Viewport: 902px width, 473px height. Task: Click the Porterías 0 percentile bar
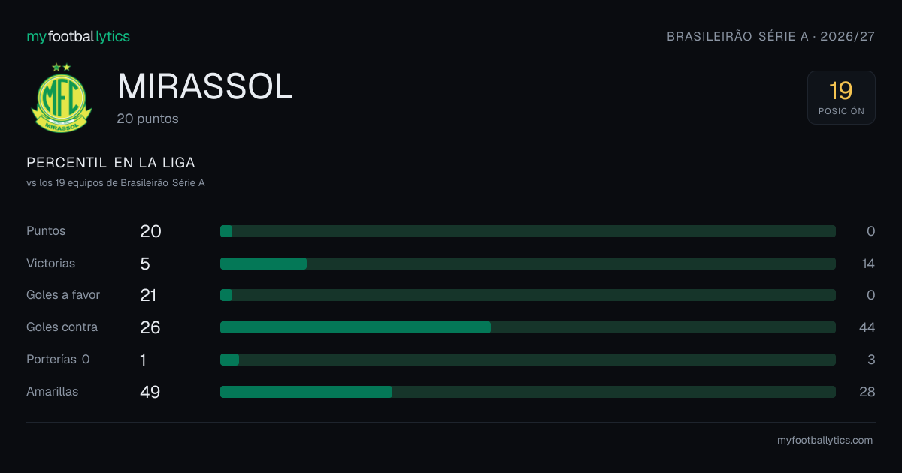tap(528, 360)
